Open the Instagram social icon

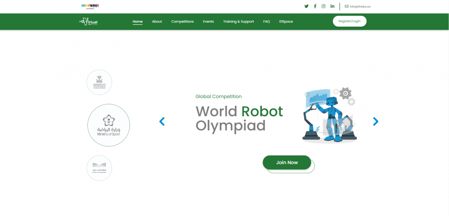323,6
